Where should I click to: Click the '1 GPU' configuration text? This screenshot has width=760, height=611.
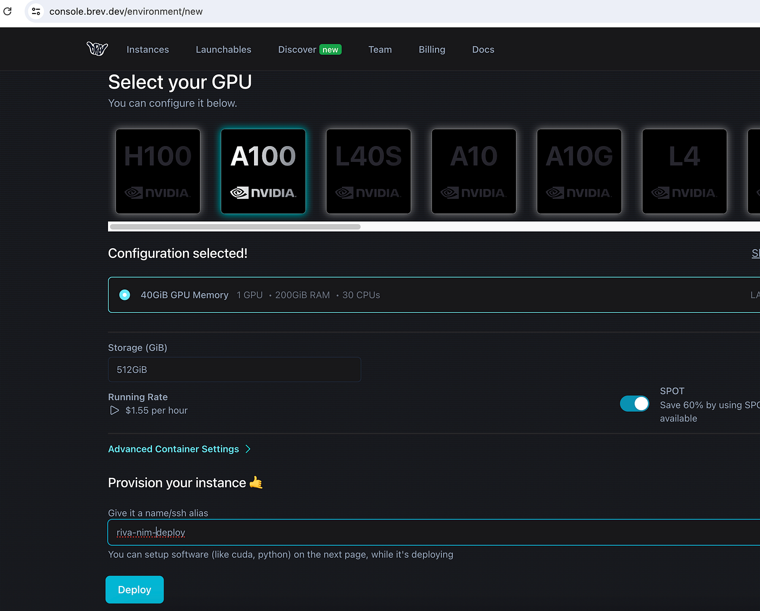coord(250,295)
